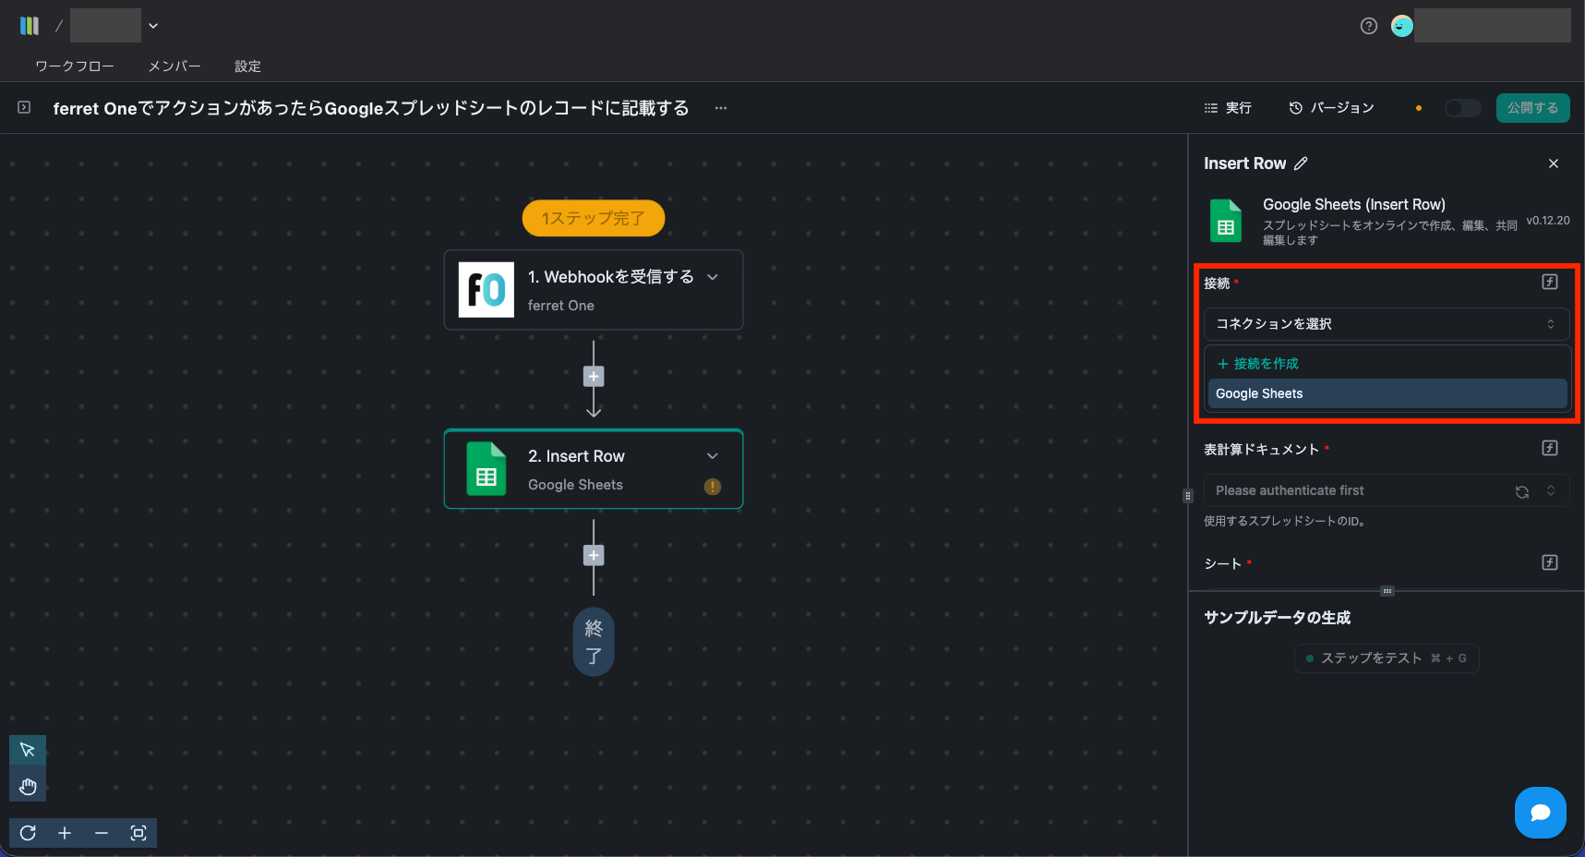1585x857 pixels.
Task: Click the app logo in the header
Action: point(30,26)
